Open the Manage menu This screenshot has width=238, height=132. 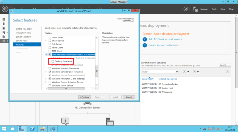pyautogui.click(x=204, y=9)
